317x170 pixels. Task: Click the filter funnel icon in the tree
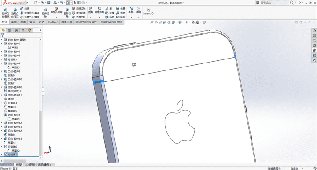click(3, 35)
